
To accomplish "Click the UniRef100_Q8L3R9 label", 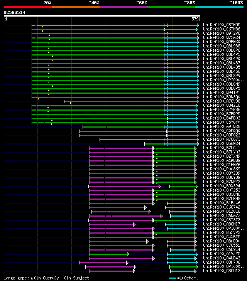I will coord(222,76).
